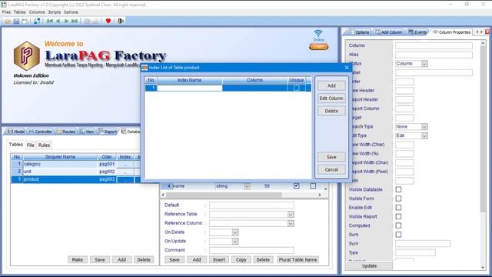Enable Visible Form checkbox

point(398,199)
